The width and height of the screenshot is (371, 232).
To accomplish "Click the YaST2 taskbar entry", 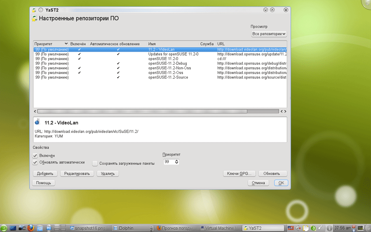I will [x=263, y=228].
